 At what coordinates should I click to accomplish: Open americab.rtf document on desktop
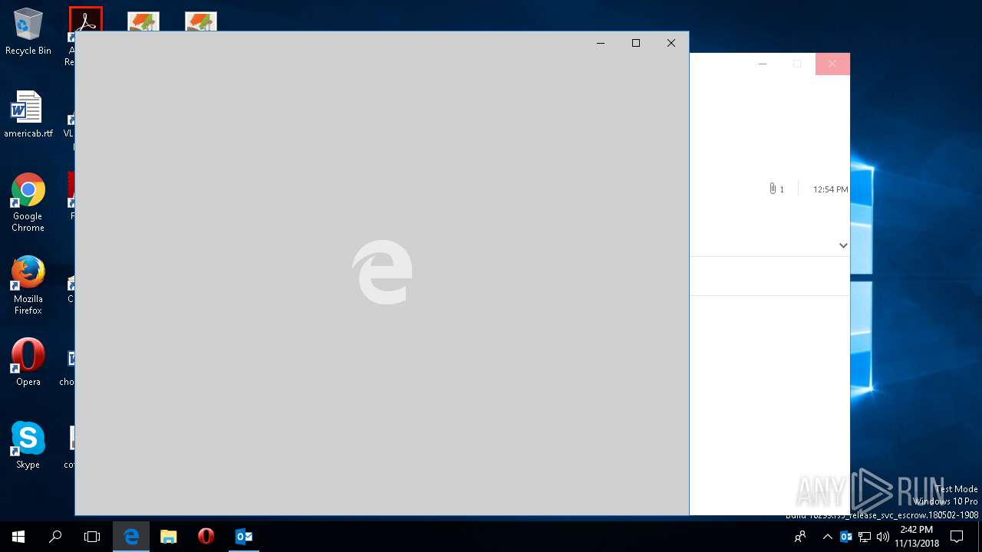pos(28,114)
